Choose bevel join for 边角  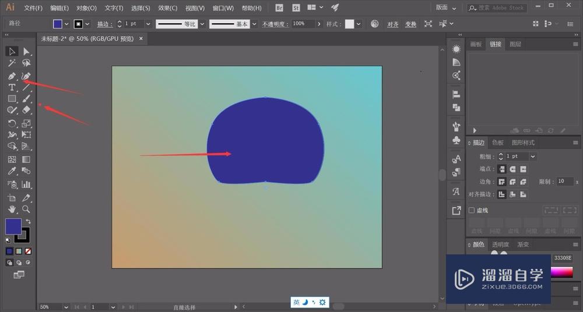523,182
